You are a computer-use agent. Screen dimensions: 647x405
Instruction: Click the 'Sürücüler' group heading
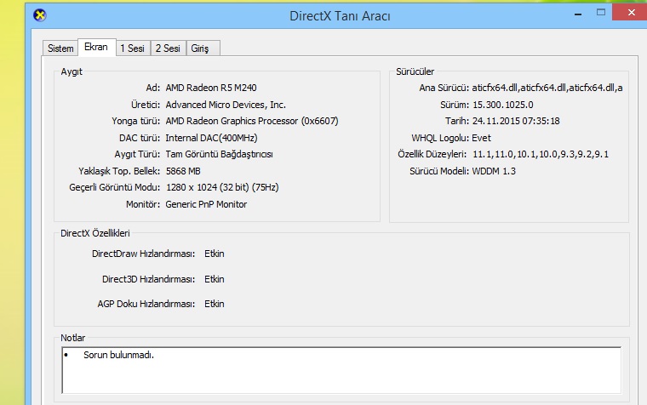(415, 71)
